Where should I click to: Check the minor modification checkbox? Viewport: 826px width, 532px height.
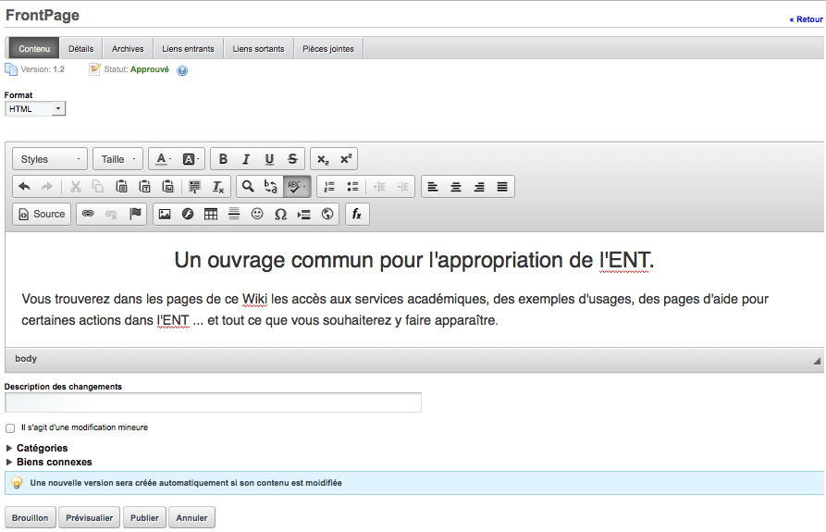10,428
